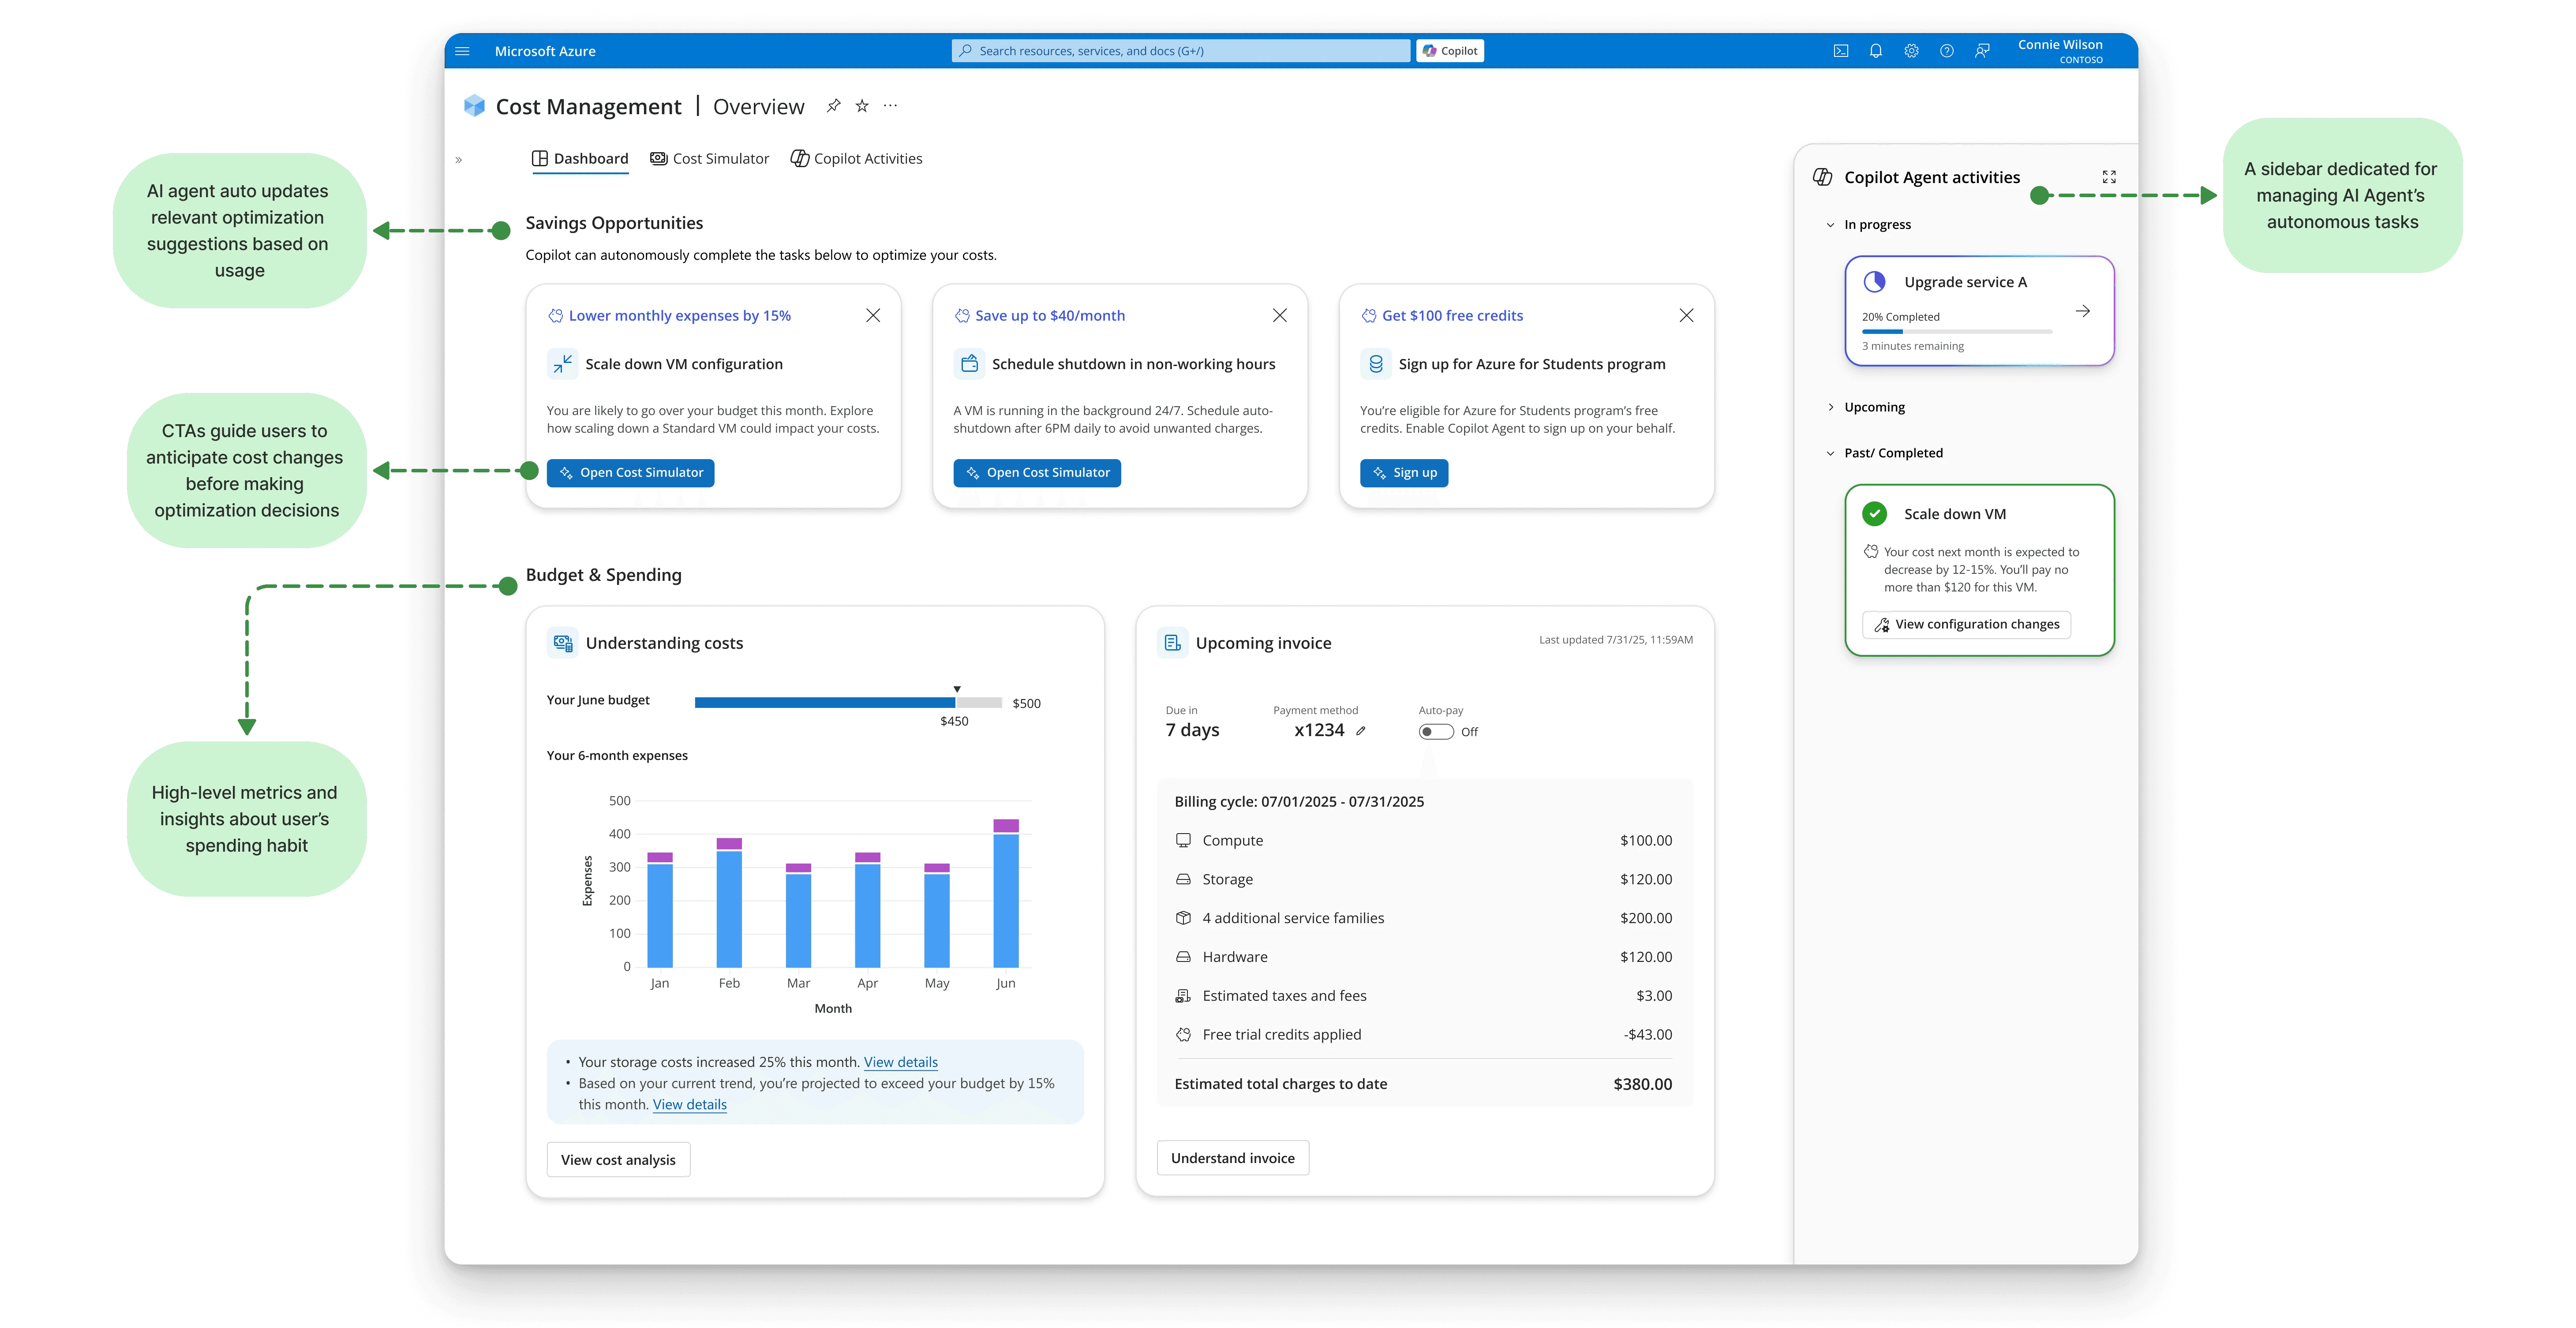This screenshot has width=2576, height=1328.
Task: Click the search resources input field
Action: point(1180,51)
